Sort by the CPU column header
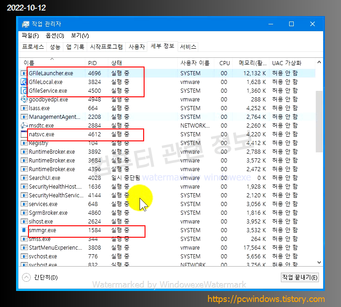341x307 pixels. 224,63
